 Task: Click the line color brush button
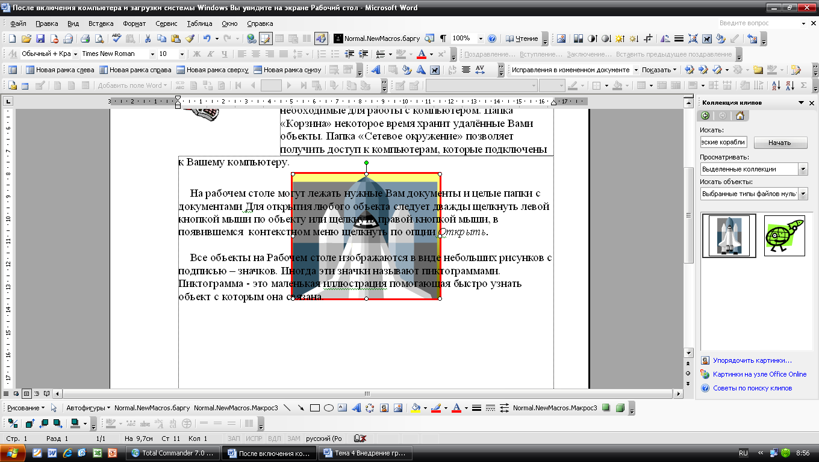(436, 408)
